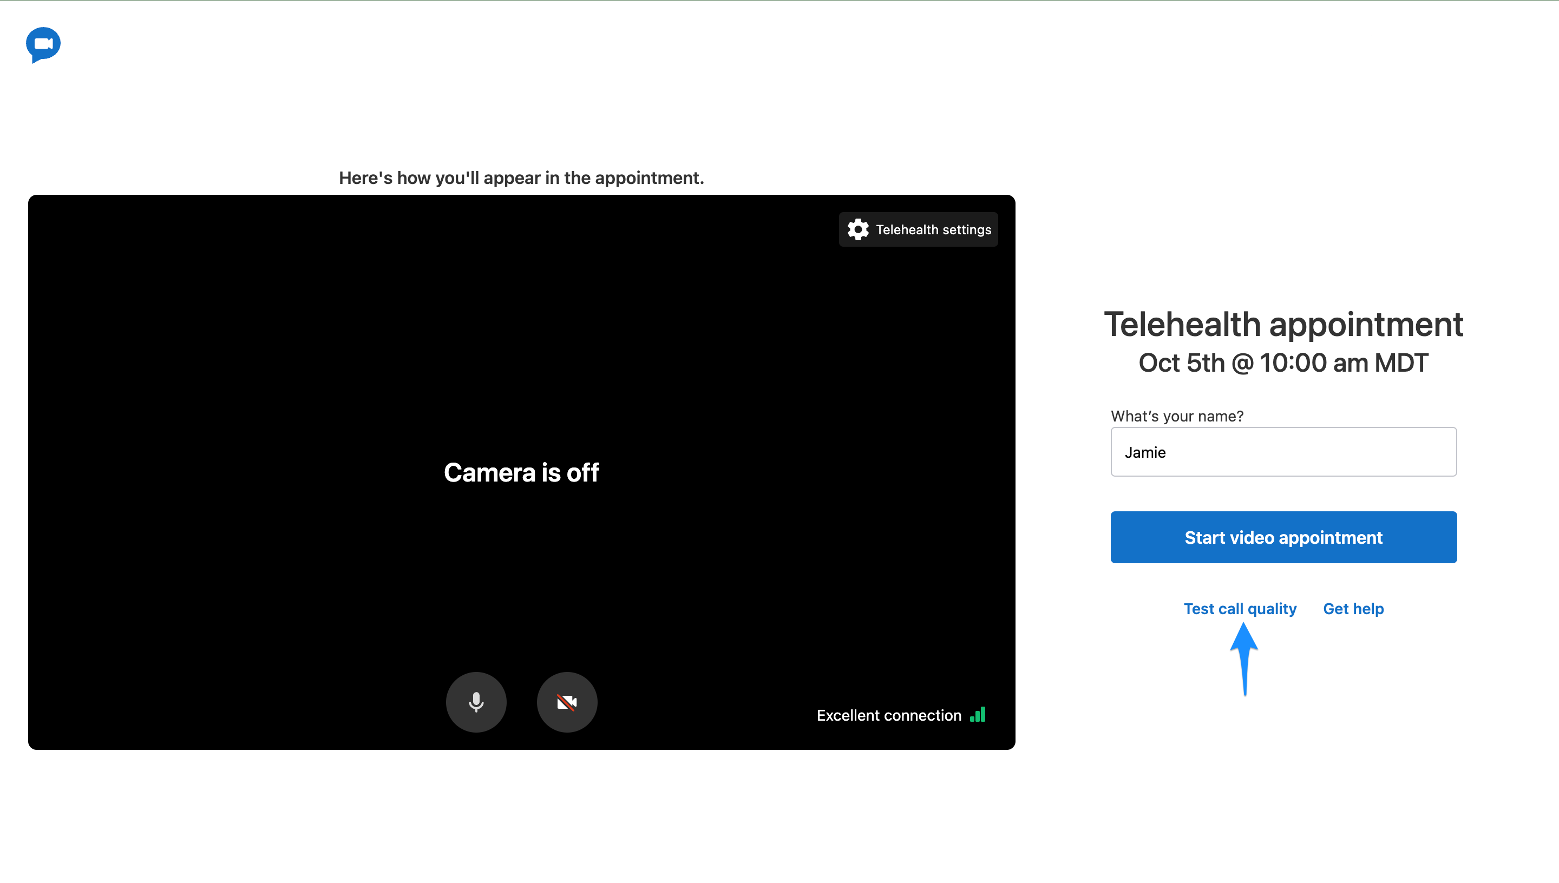
Task: Click the blue arrow pointing at Test call quality
Action: click(x=1243, y=658)
